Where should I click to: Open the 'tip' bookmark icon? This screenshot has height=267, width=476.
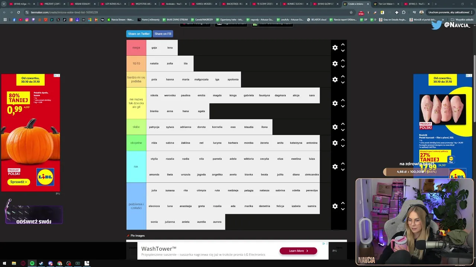click(103, 20)
